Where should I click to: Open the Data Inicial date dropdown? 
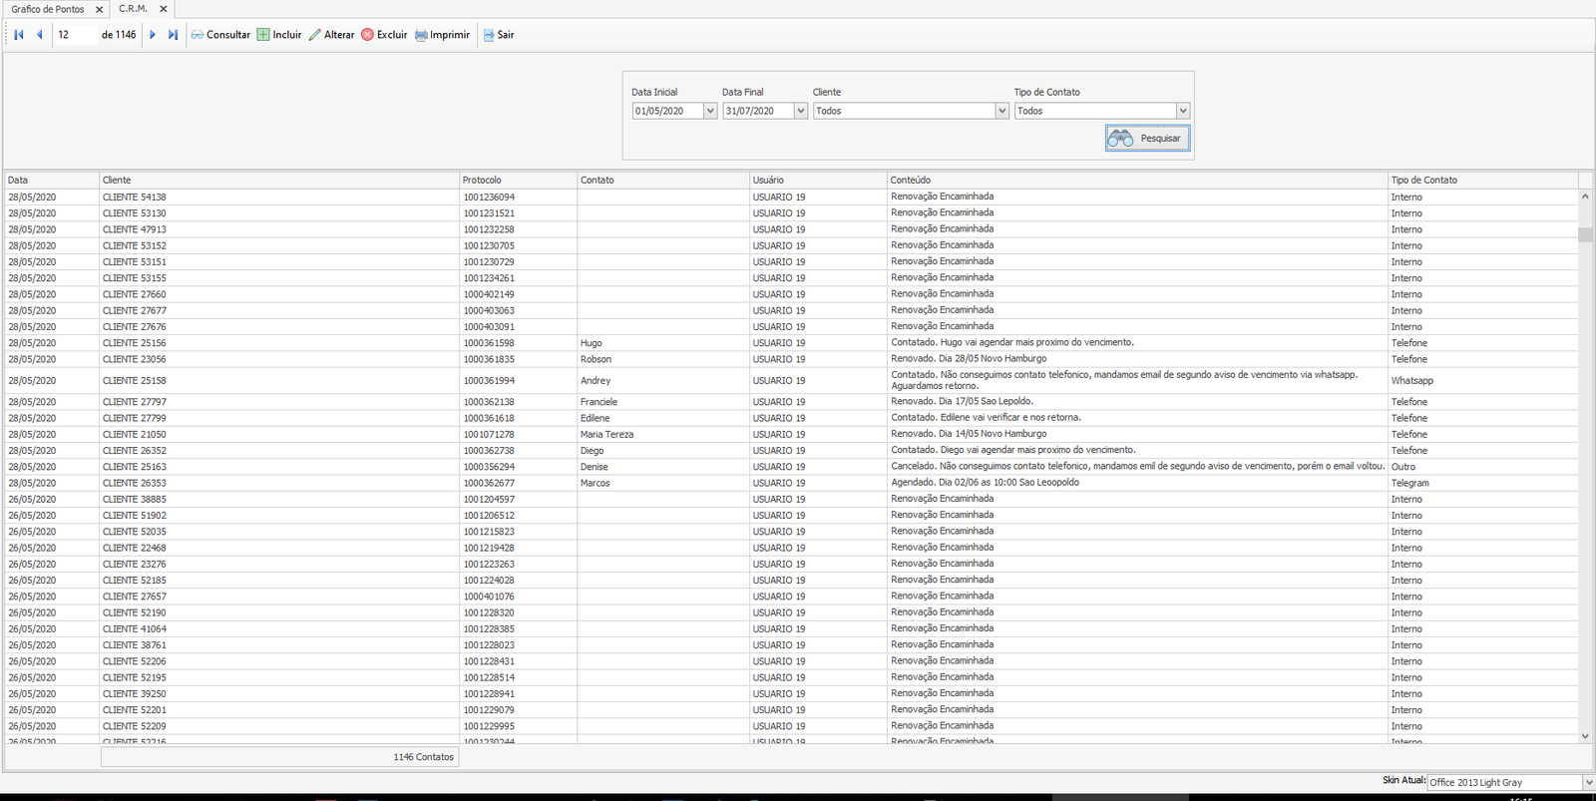tap(710, 111)
